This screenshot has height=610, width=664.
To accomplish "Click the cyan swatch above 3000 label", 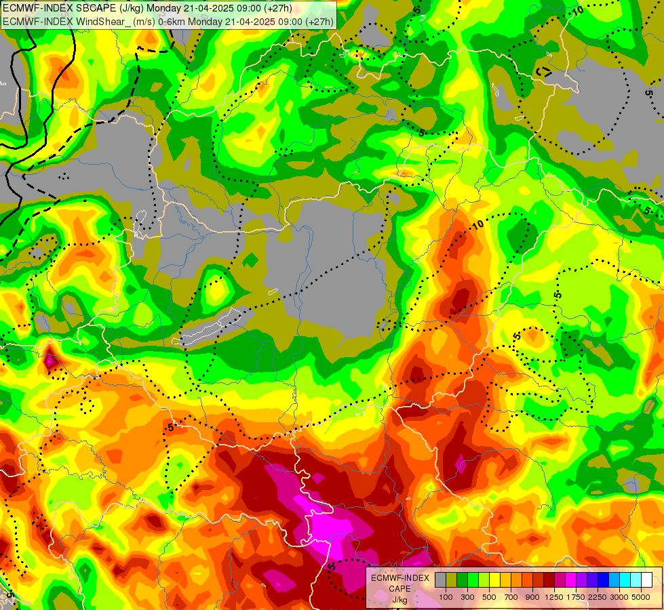I will click(x=625, y=580).
